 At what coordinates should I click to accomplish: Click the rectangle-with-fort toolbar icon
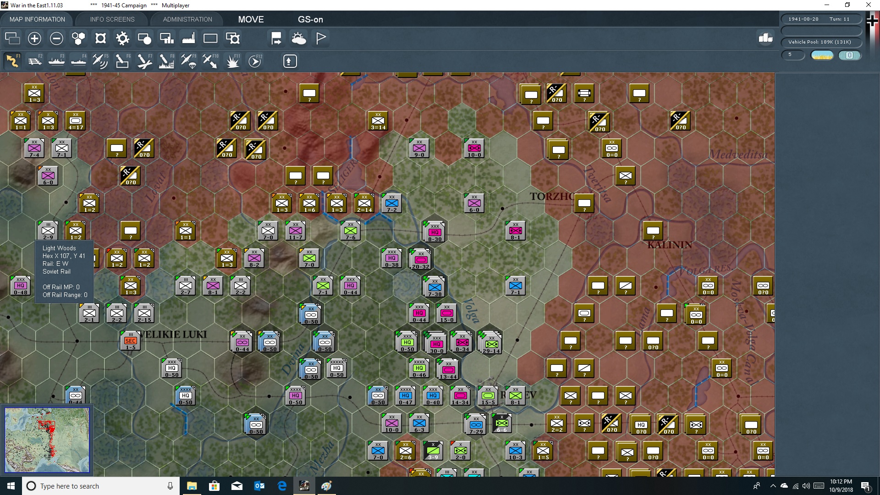pos(233,38)
